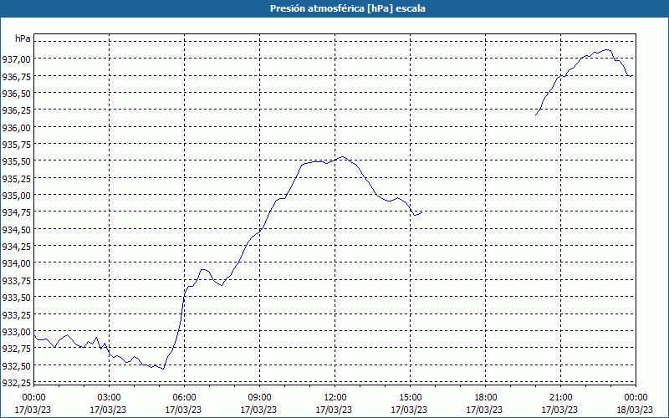Select the '18:00' time tick label

(x=485, y=398)
